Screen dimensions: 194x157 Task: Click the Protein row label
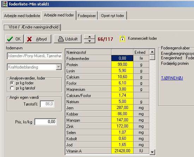[88, 65]
